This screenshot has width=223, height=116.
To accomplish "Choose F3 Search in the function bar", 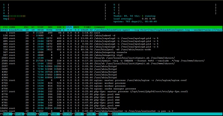I will click(x=30, y=114).
